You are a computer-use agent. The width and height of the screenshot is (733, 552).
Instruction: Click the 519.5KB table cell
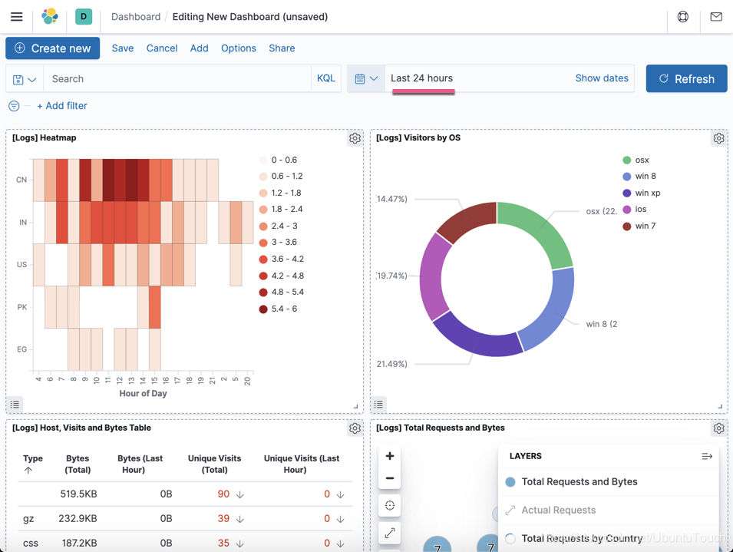coord(78,494)
